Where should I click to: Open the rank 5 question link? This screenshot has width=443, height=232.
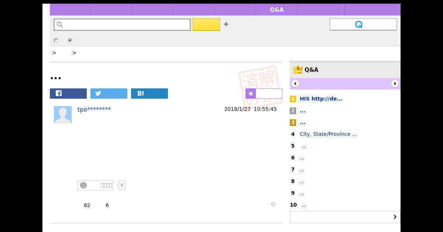coord(303,146)
